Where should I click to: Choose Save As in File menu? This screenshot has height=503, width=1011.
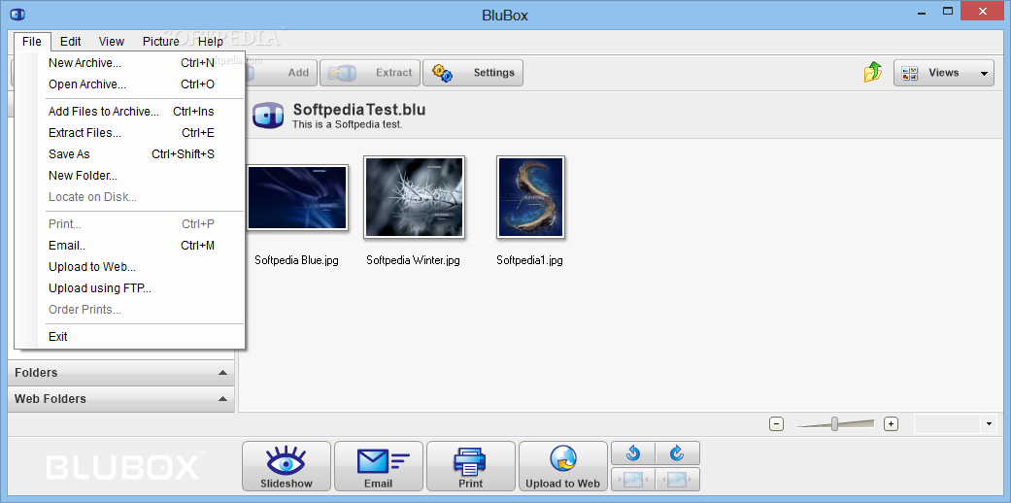pyautogui.click(x=131, y=154)
